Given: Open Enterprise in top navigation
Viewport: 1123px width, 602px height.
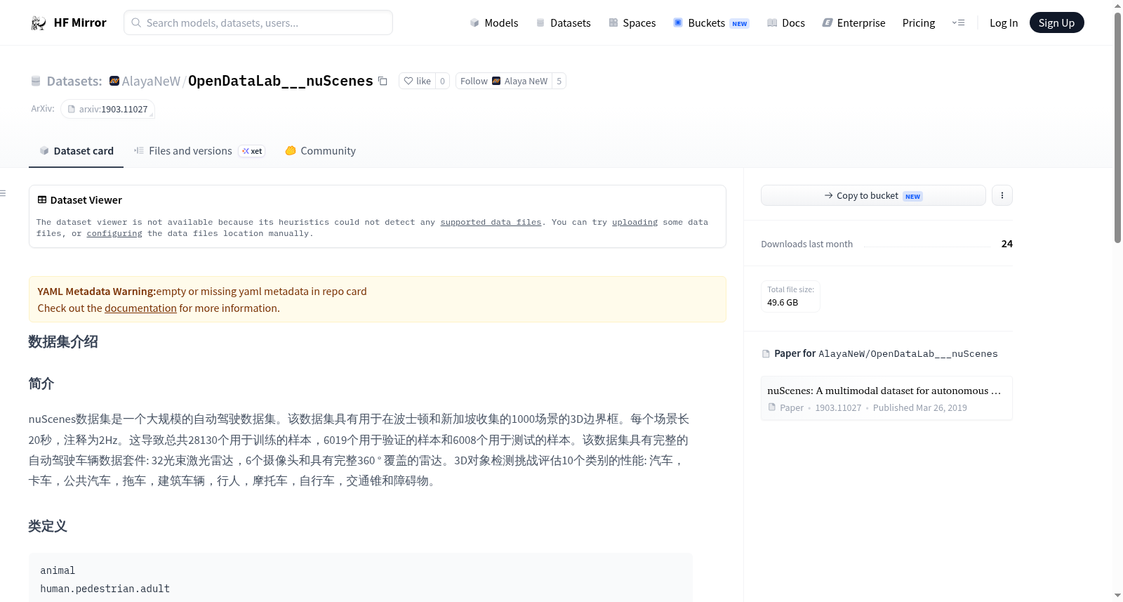Looking at the screenshot, I should 853,23.
